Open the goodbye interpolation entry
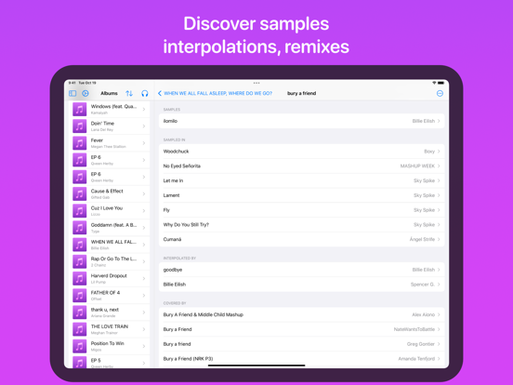 [301, 270]
